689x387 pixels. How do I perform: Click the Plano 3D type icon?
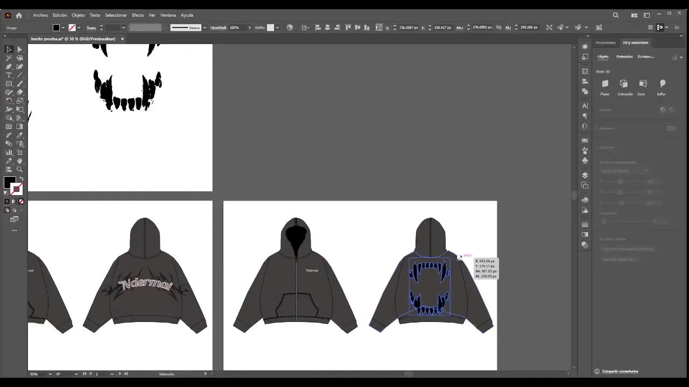605,84
